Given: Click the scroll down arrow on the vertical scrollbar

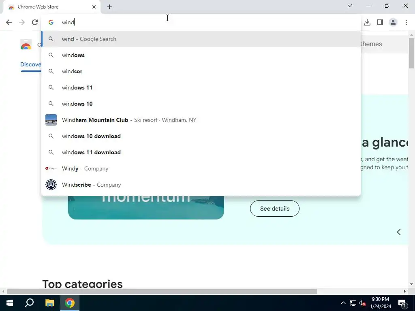Looking at the screenshot, I should 411,285.
